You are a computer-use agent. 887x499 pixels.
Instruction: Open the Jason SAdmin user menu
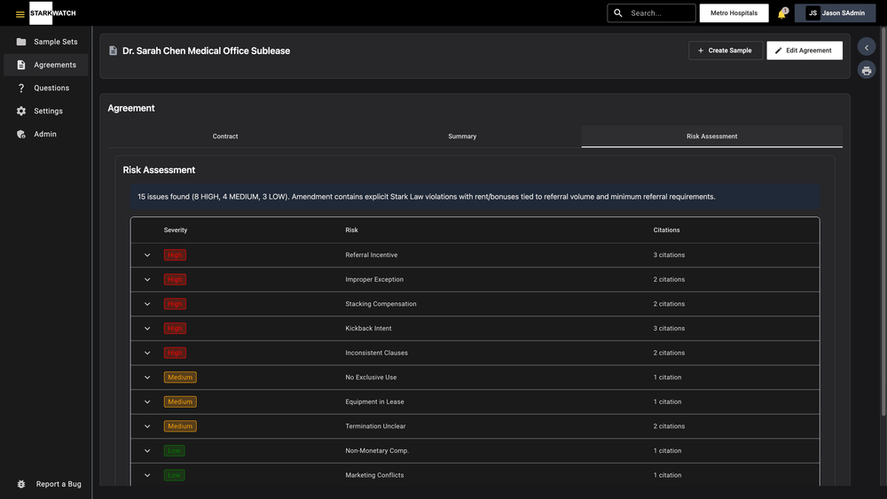835,13
